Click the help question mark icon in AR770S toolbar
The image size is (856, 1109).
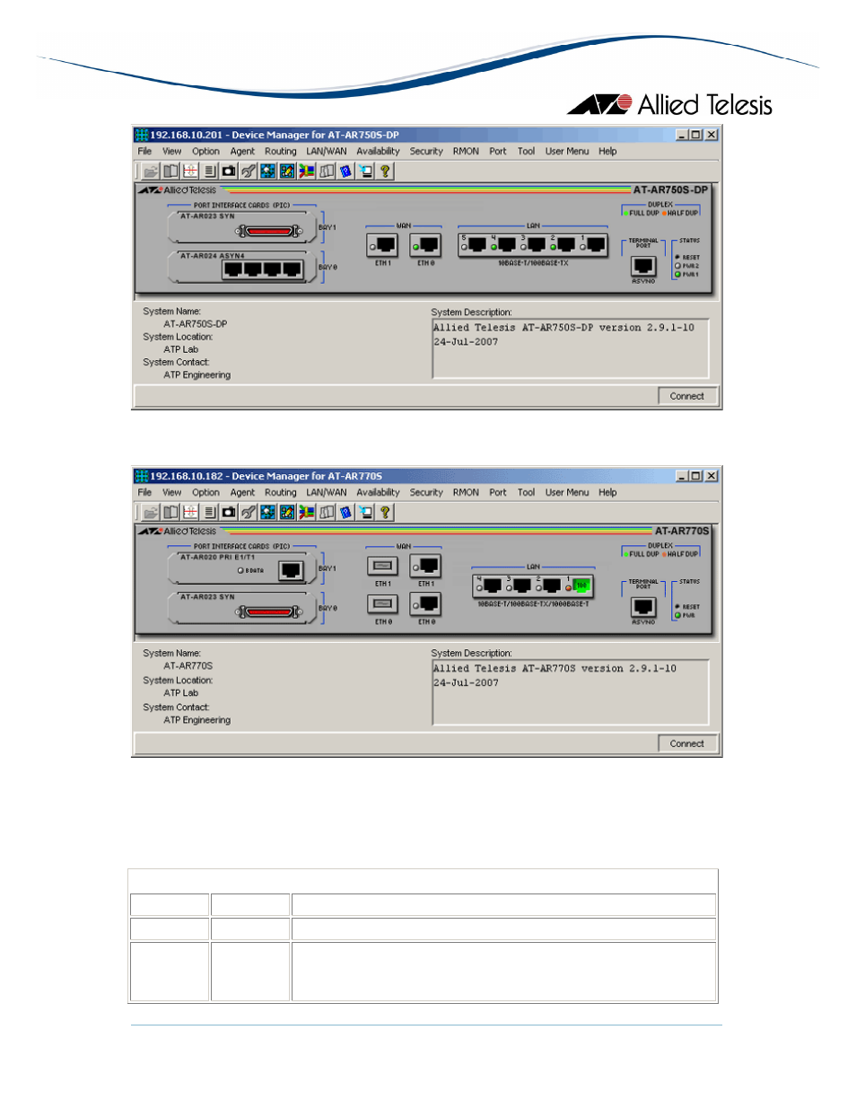coord(385,512)
